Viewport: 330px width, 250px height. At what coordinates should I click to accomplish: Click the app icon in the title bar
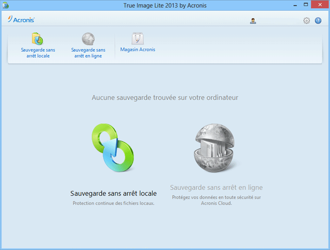[x=6, y=5]
